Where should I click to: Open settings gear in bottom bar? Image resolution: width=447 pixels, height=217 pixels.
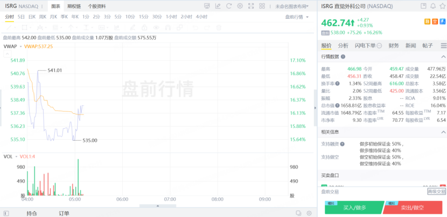coord(309,213)
